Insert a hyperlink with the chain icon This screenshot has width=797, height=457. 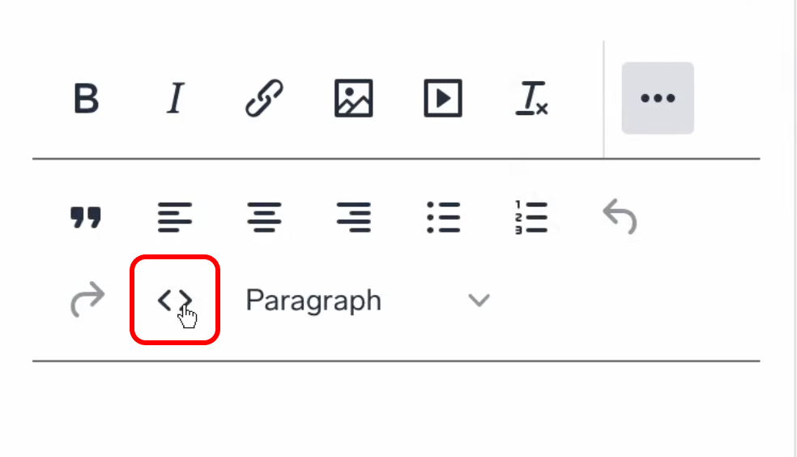(x=264, y=99)
